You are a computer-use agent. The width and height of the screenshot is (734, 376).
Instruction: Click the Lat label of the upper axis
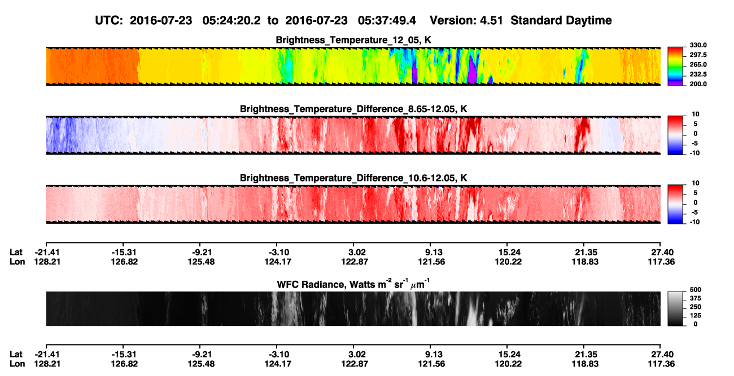[x=16, y=253]
